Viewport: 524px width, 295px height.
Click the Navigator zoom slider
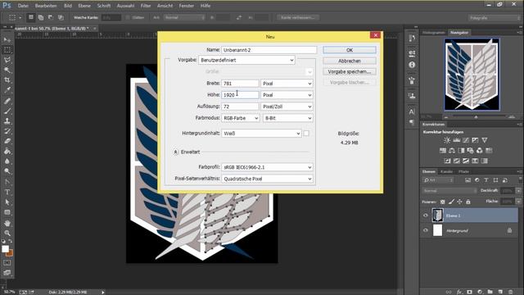click(477, 117)
